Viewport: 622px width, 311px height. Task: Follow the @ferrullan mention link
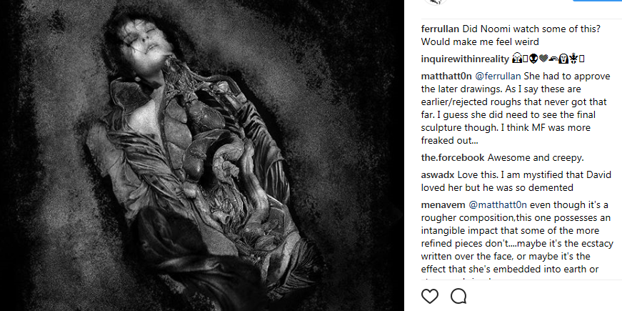498,76
